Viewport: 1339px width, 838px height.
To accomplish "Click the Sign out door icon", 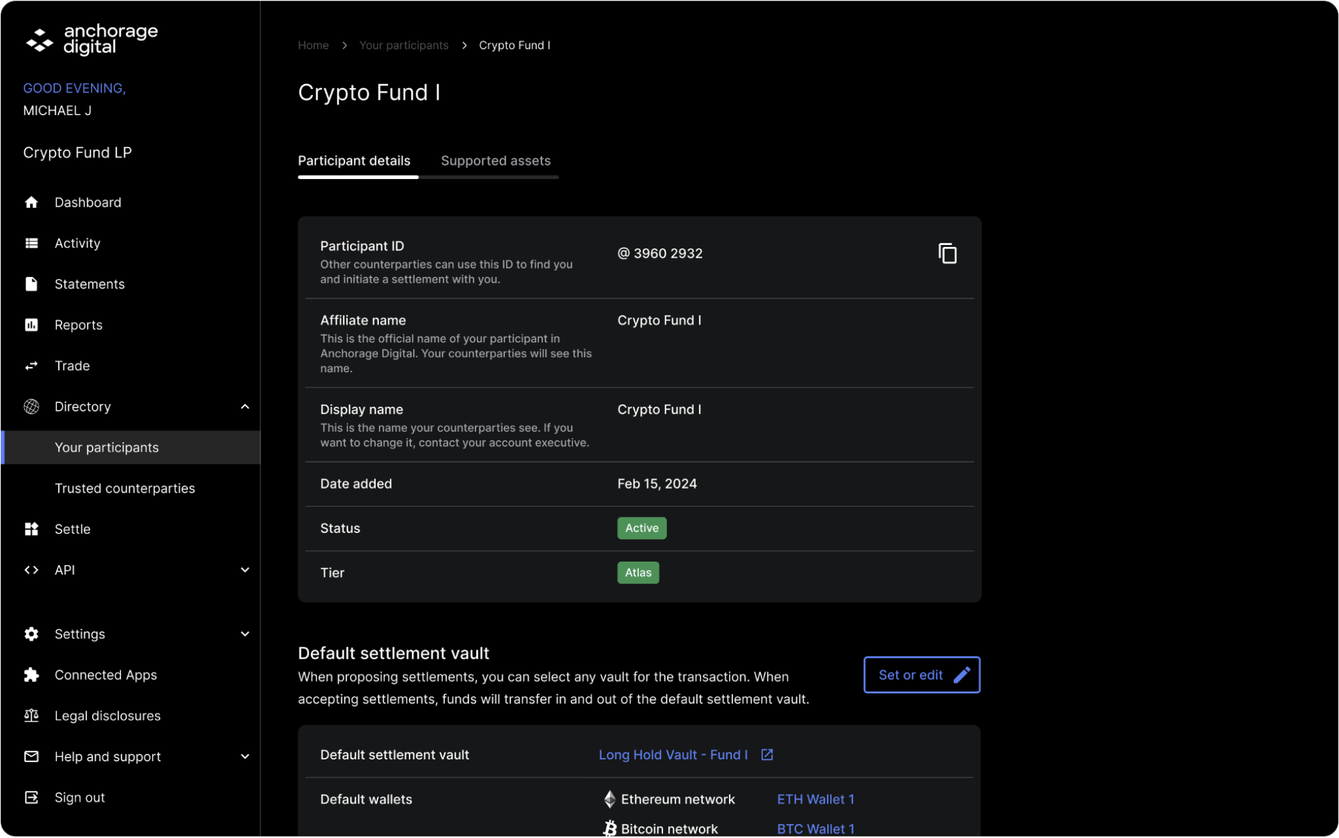I will [x=31, y=798].
